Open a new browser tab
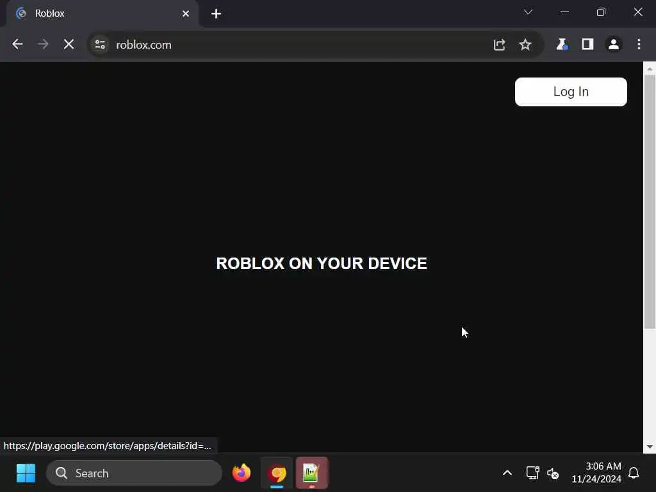Screen dimensions: 656x492 [x=216, y=14]
